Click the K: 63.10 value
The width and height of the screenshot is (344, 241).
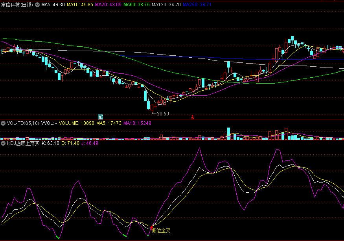coord(50,143)
